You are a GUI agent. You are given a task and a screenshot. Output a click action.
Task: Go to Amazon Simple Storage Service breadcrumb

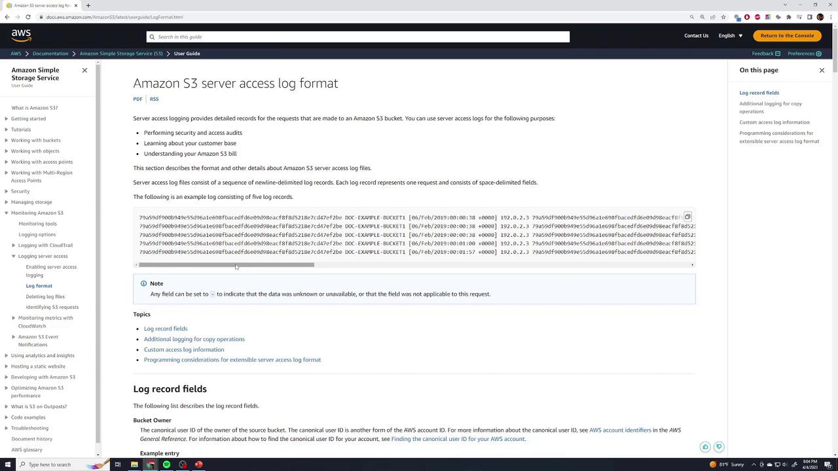click(x=121, y=54)
